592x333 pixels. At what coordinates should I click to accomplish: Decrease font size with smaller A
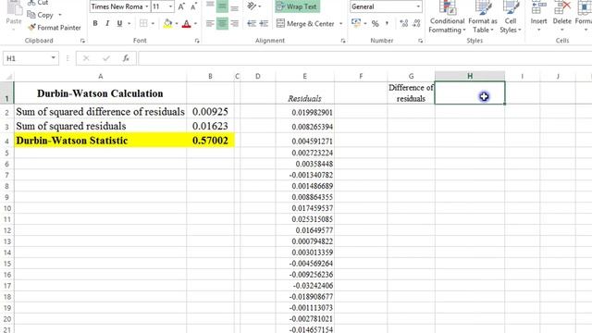193,6
